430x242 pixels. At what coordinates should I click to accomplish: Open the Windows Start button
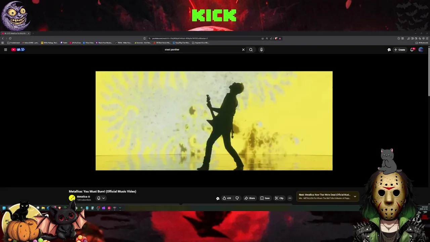tap(4, 208)
